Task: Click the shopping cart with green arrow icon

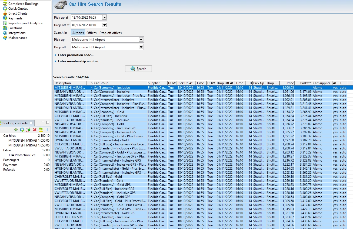Action: [28, 130]
